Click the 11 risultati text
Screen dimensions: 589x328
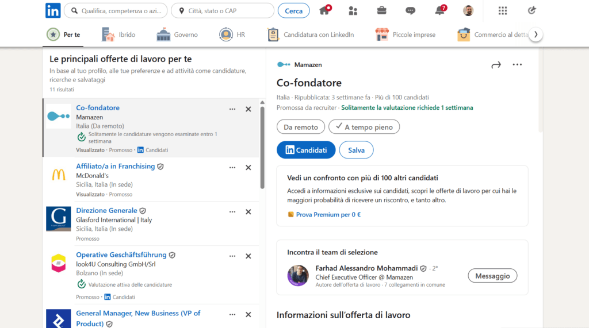[x=62, y=89]
